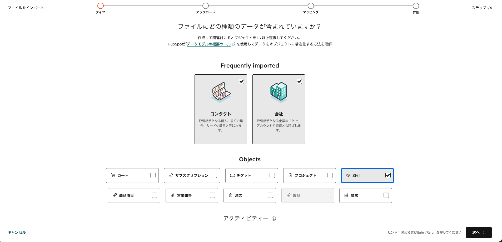Click the info icon next to アクティビティー

click(274, 219)
